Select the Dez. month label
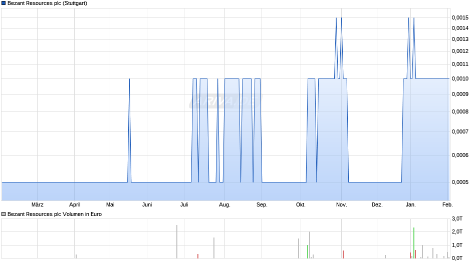Screen dimensions: 471x263 point(377,204)
